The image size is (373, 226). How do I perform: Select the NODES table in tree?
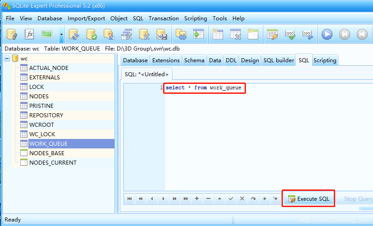[39, 97]
